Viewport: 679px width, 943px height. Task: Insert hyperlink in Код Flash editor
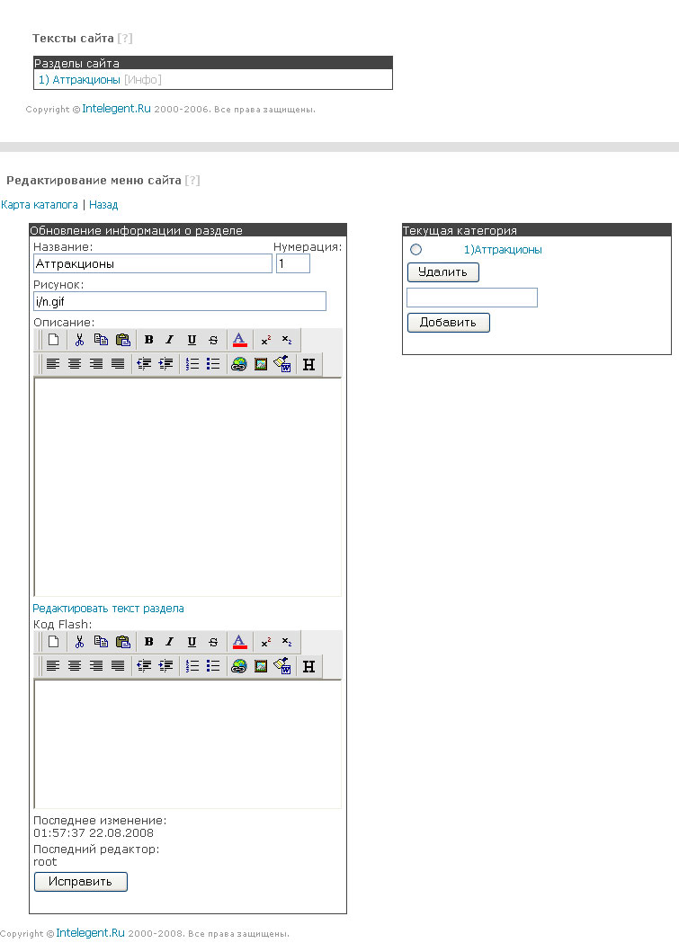click(x=239, y=666)
